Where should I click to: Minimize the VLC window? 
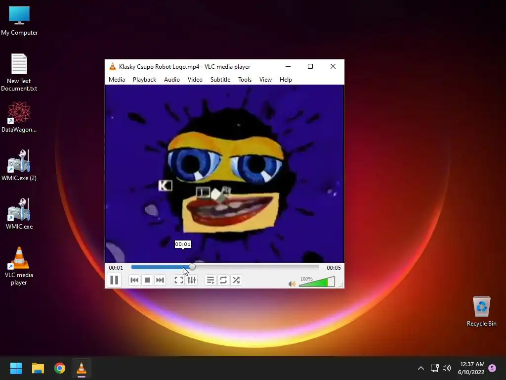click(288, 66)
